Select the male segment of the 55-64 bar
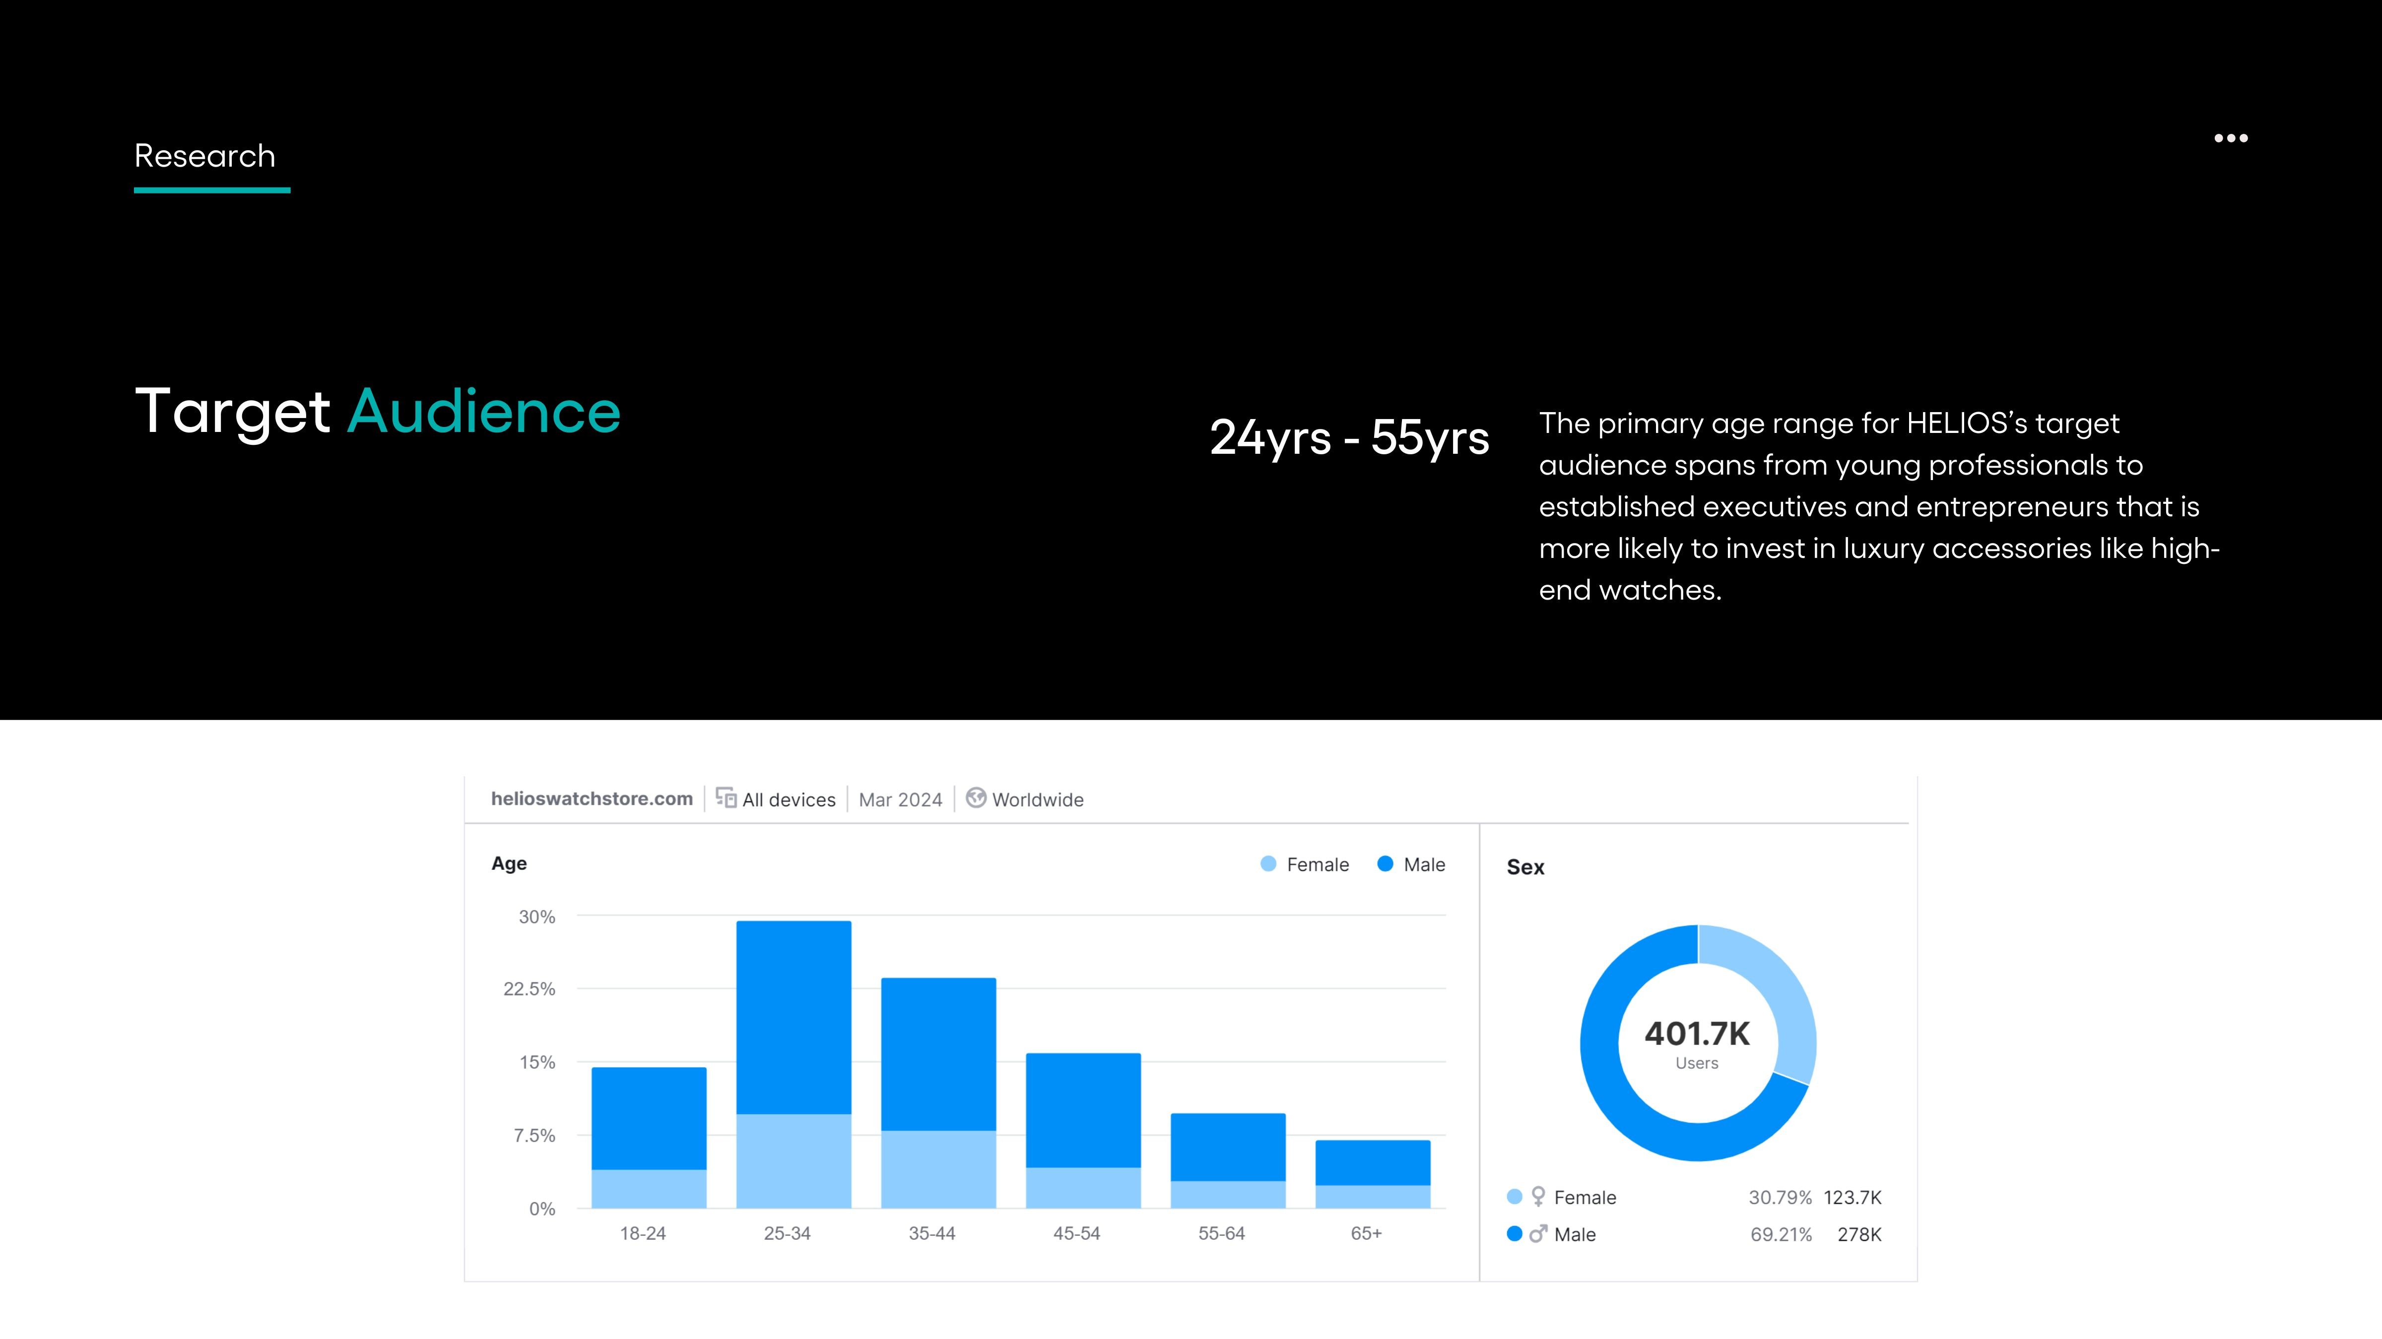2382x1339 pixels. pyautogui.click(x=1228, y=1147)
